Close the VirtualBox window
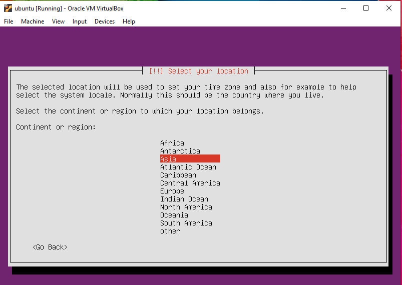Image resolution: width=402 pixels, height=285 pixels. click(388, 8)
